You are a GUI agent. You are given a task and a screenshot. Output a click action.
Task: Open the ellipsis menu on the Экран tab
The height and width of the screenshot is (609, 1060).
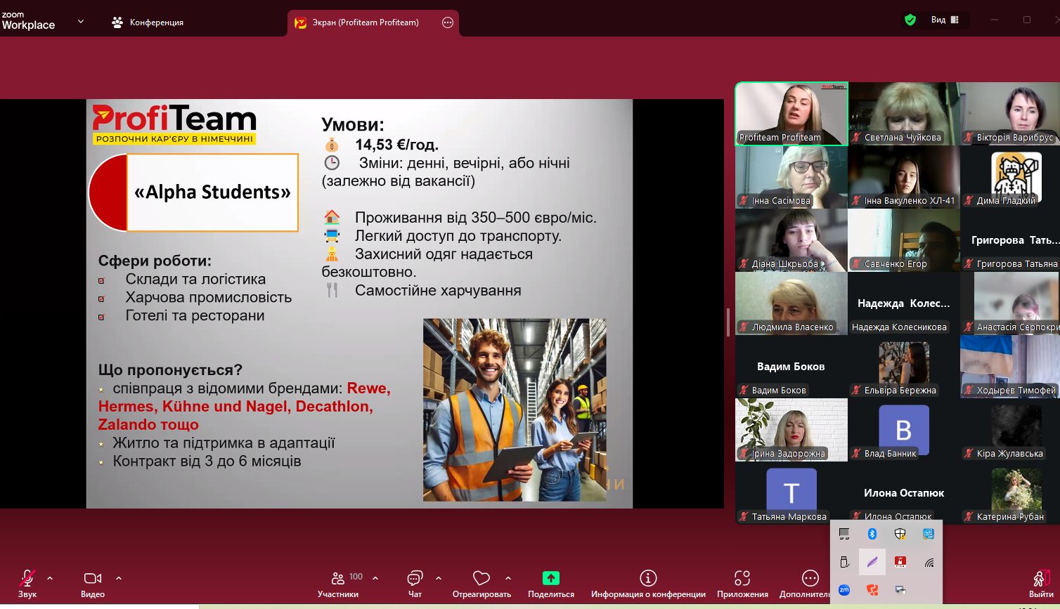(448, 22)
